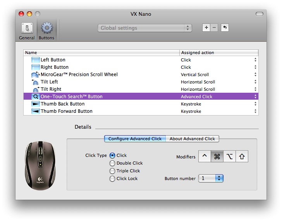Click the MicroGear scroll wheel icon
The width and height of the screenshot is (282, 221).
[x=35, y=75]
